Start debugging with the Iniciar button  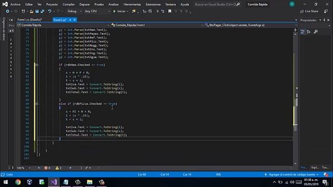119,11
